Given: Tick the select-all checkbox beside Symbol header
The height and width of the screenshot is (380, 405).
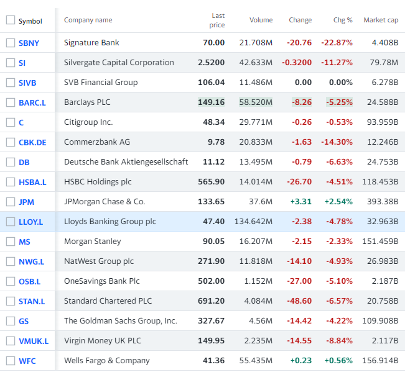Looking at the screenshot, I should coord(11,20).
